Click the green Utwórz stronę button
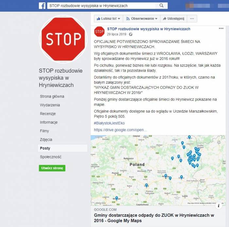The width and height of the screenshot is (229, 227). 52,168
